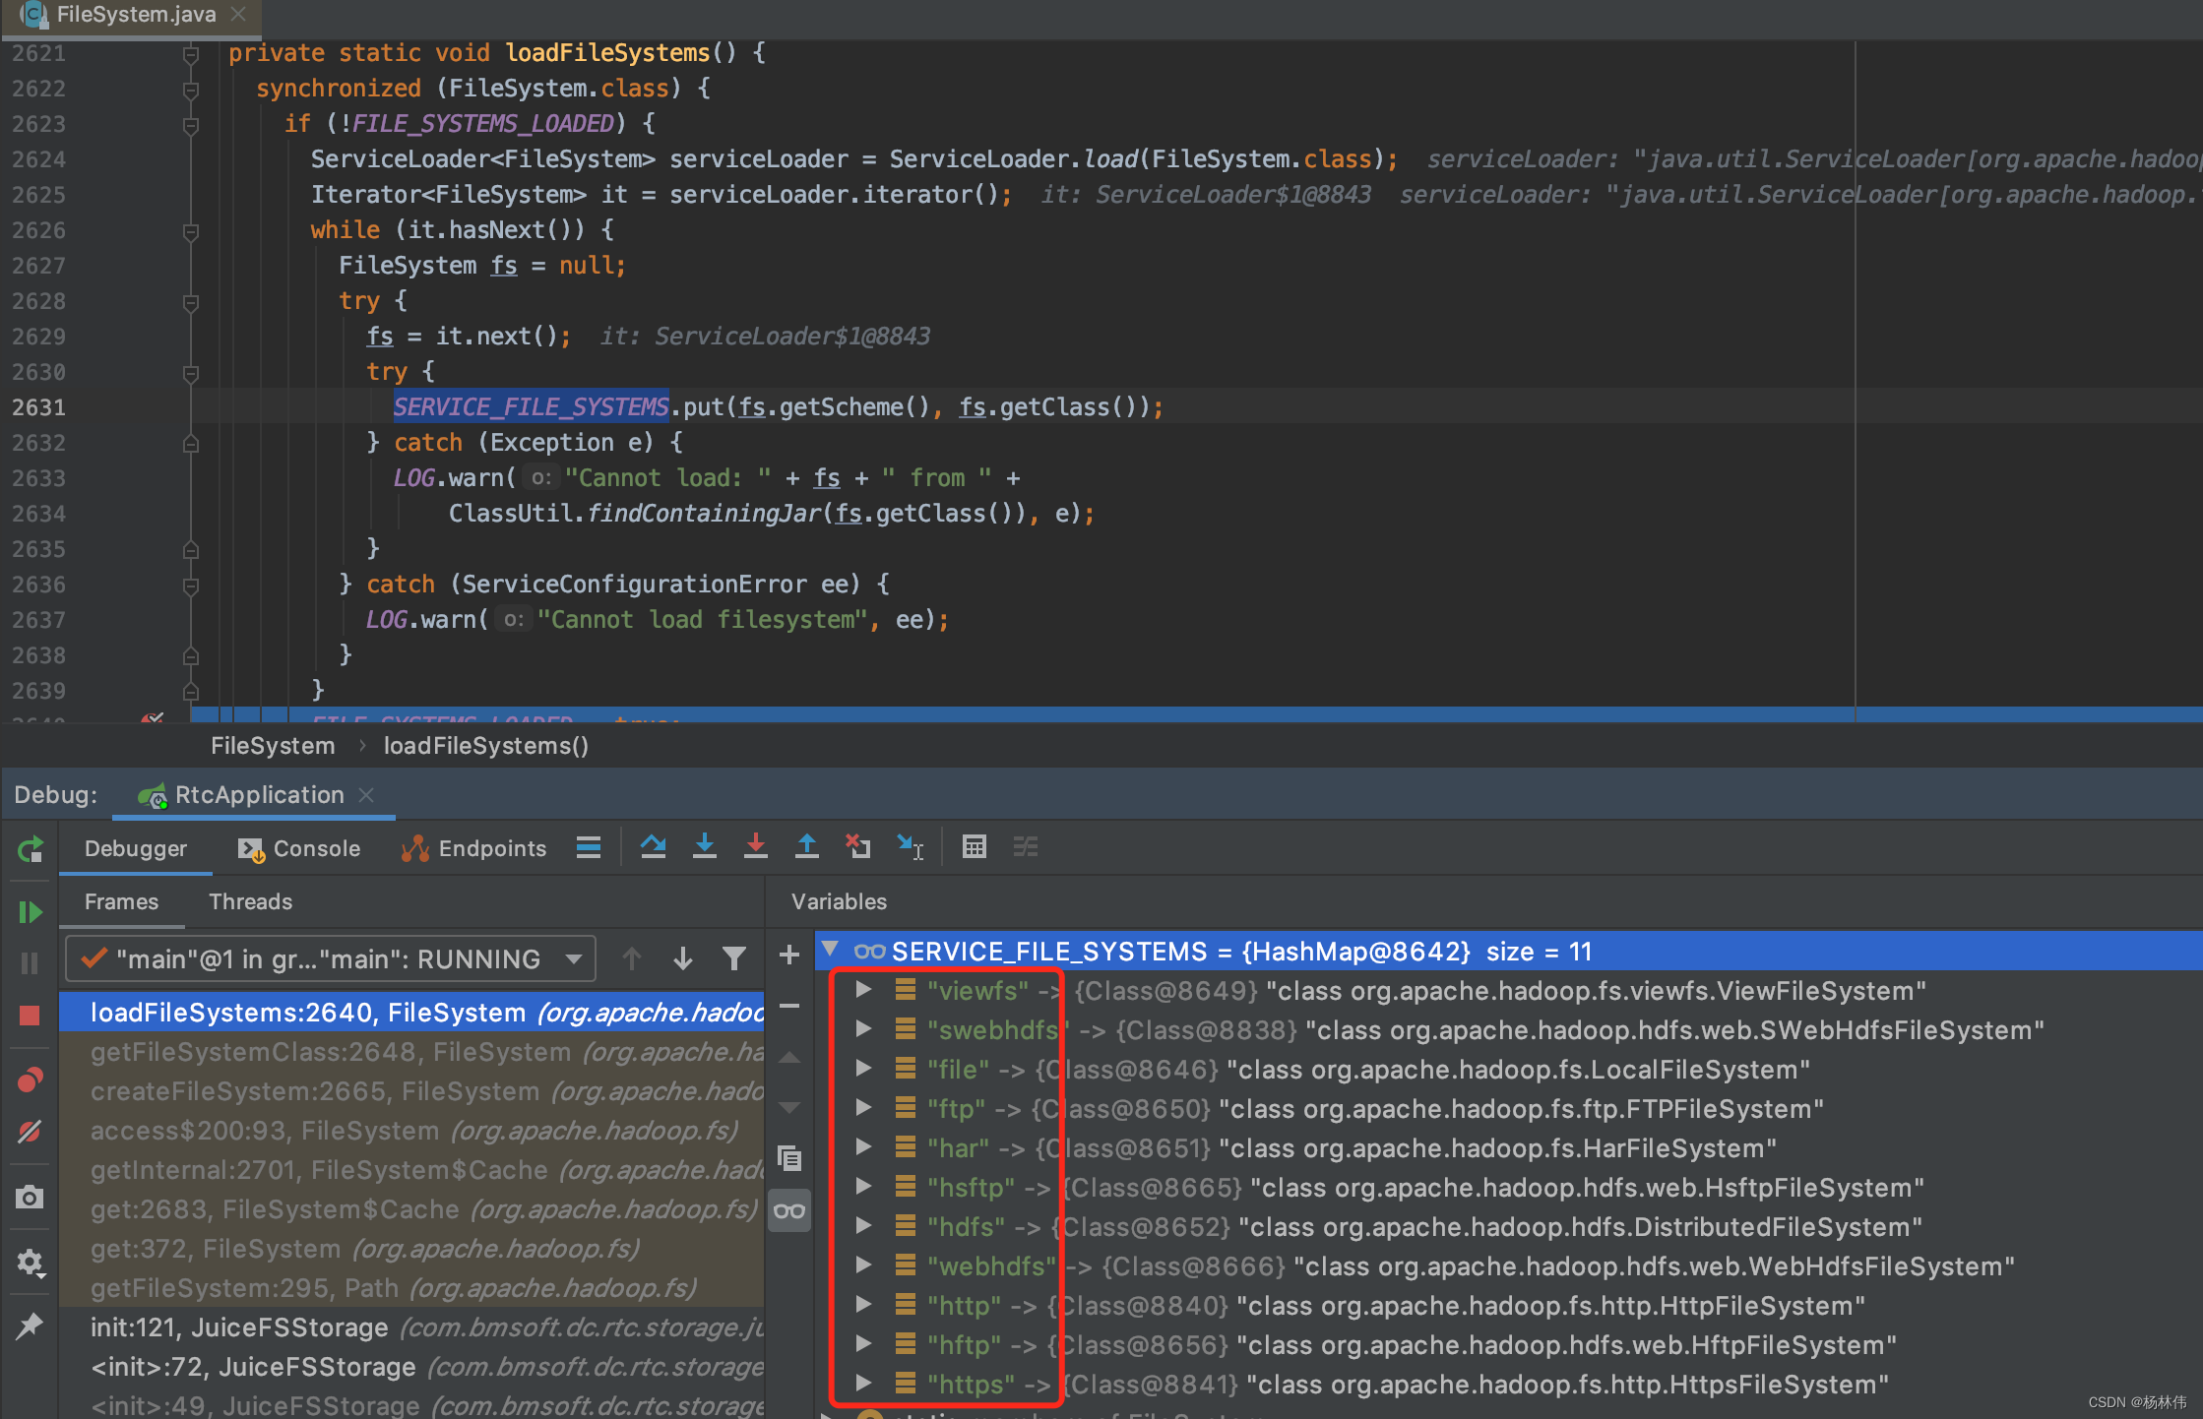Force step into red arrow

[x=756, y=846]
